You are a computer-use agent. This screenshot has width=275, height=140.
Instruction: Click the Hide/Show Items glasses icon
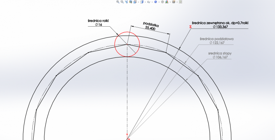tap(149, 2)
